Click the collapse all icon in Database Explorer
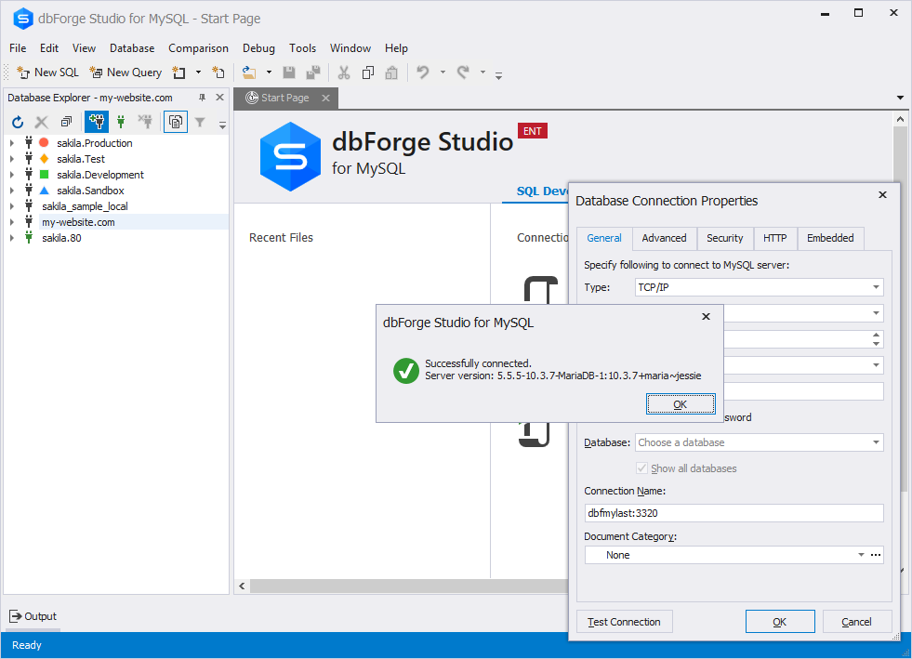 [66, 122]
